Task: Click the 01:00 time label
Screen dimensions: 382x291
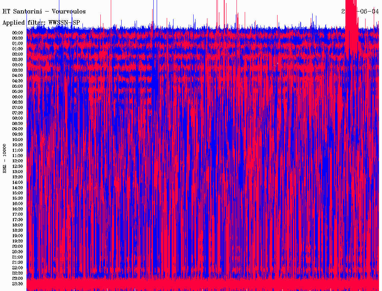Action: pos(18,43)
